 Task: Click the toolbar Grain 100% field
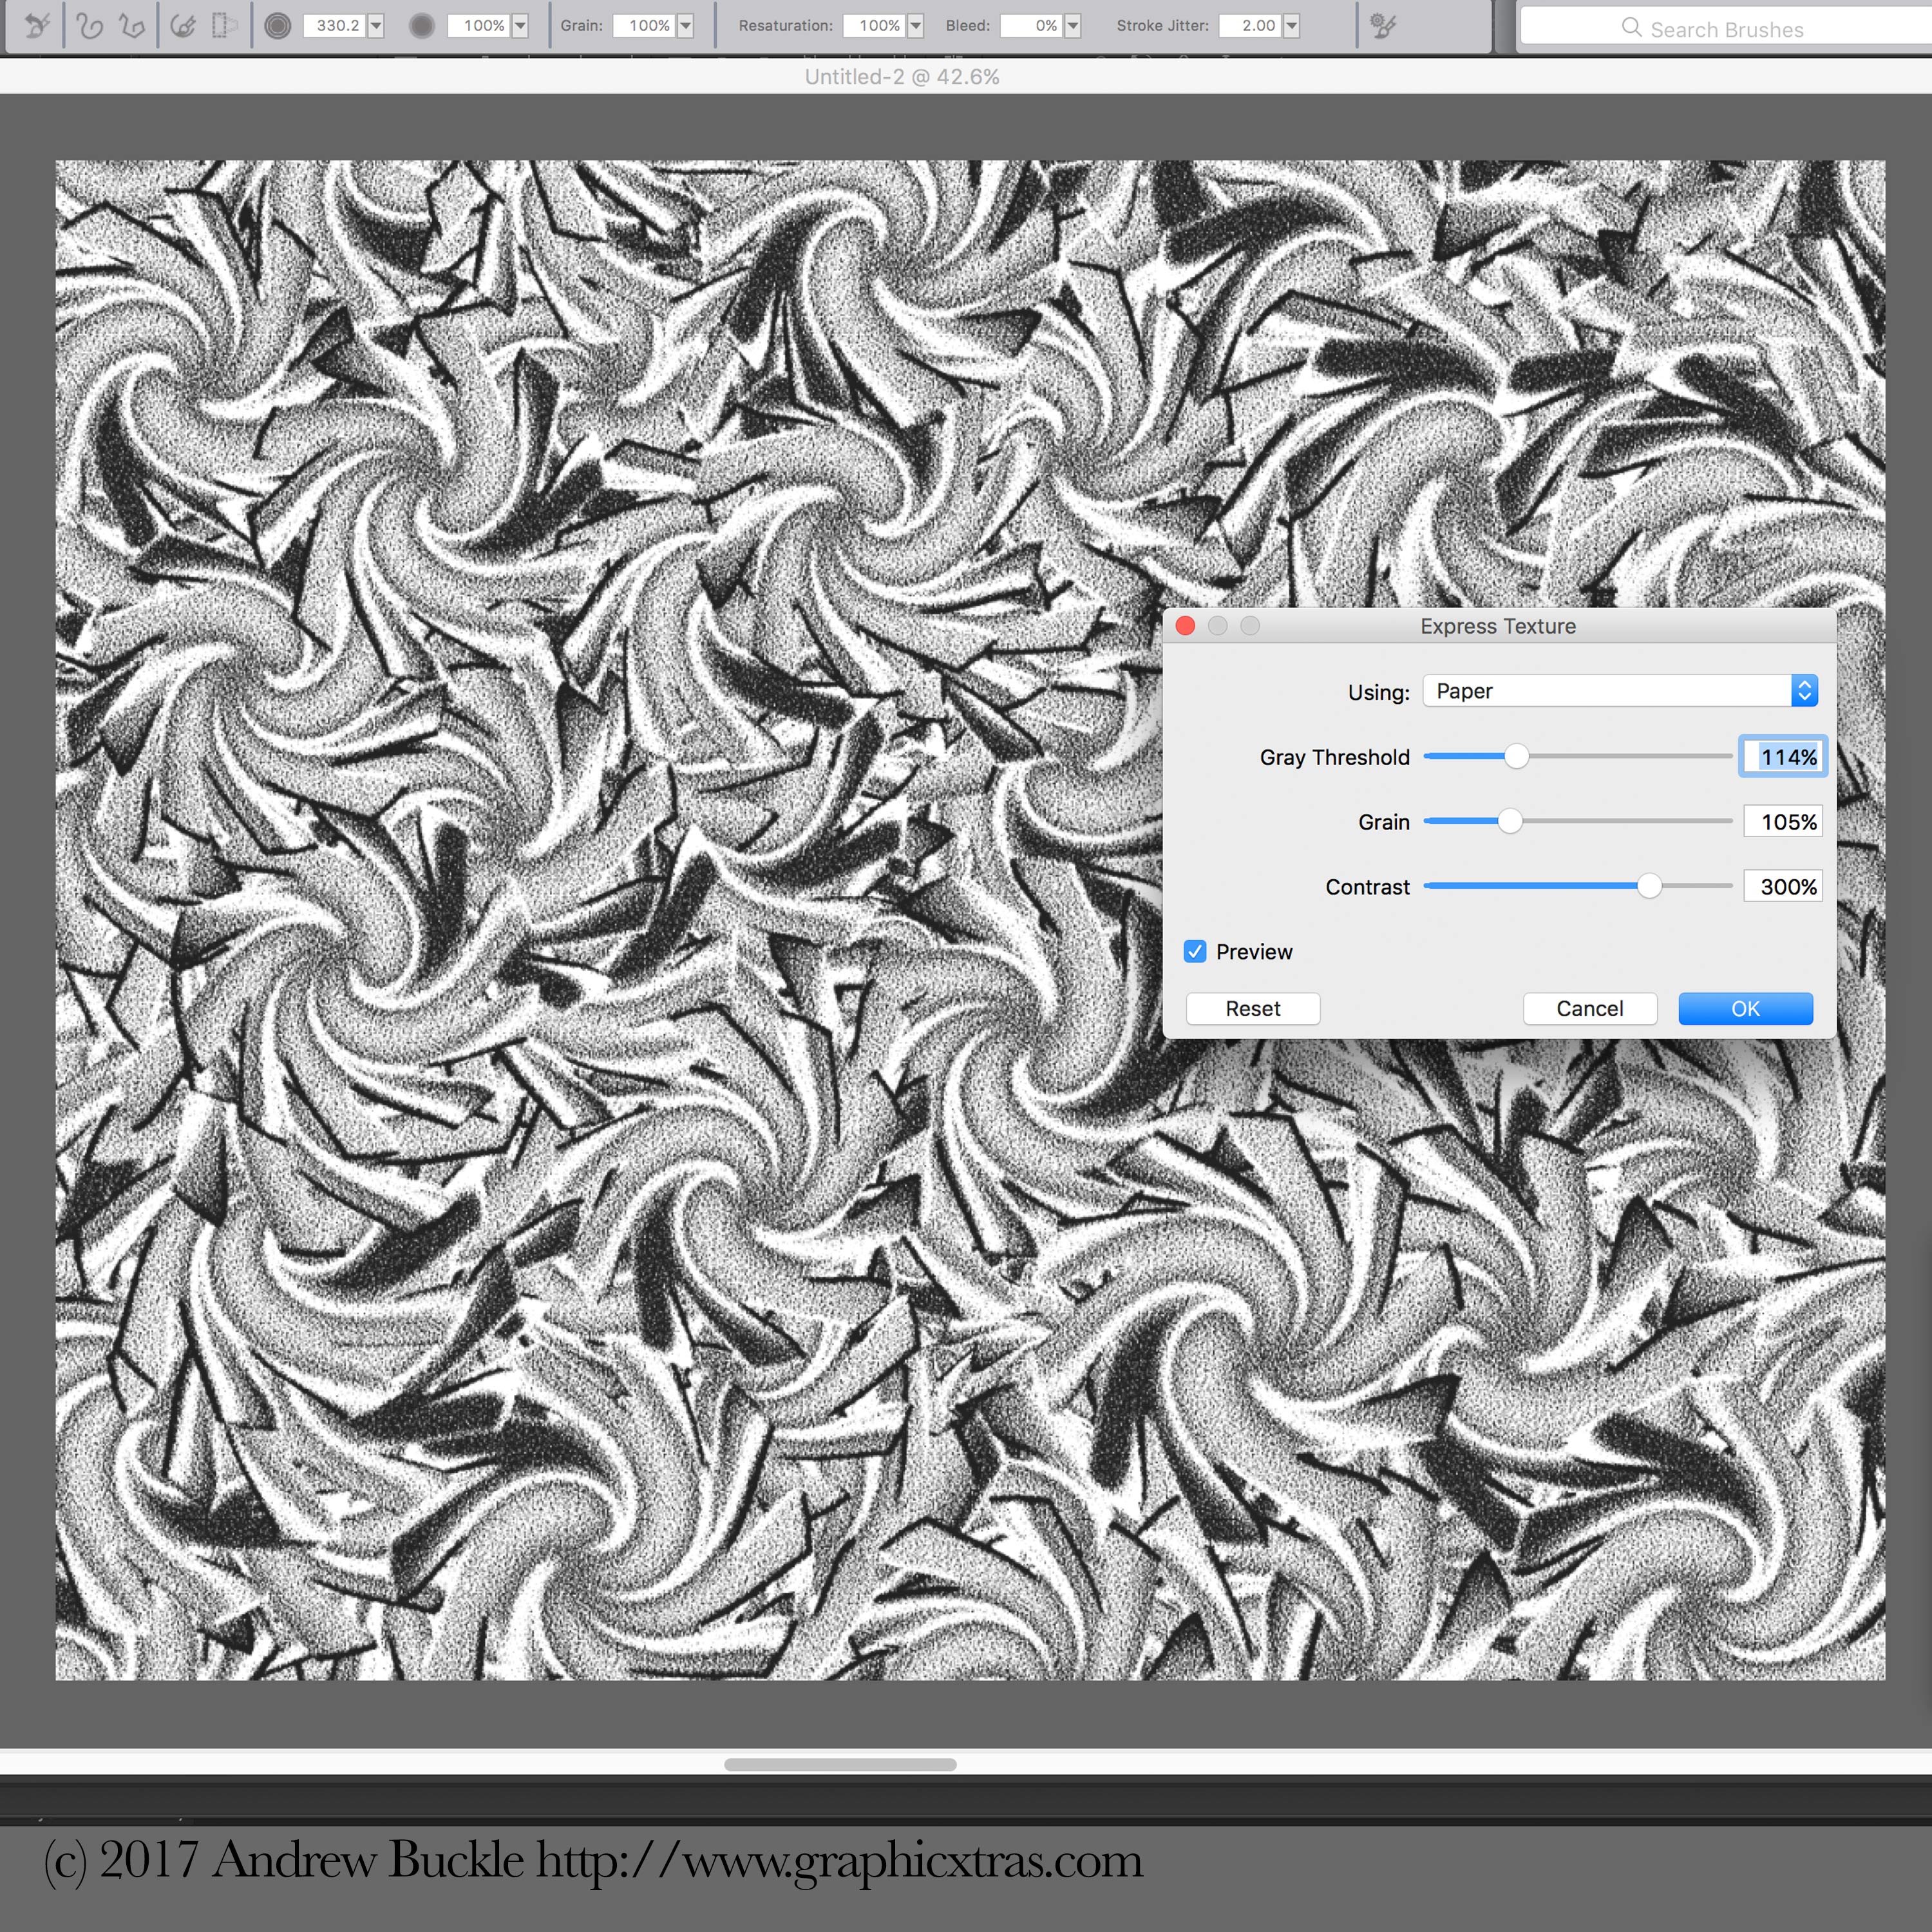coord(645,25)
